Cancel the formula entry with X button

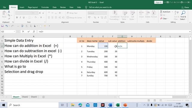[x=23, y=31]
